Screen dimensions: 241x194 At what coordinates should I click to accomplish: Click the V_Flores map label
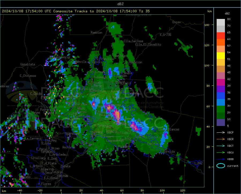pyautogui.click(x=44, y=184)
